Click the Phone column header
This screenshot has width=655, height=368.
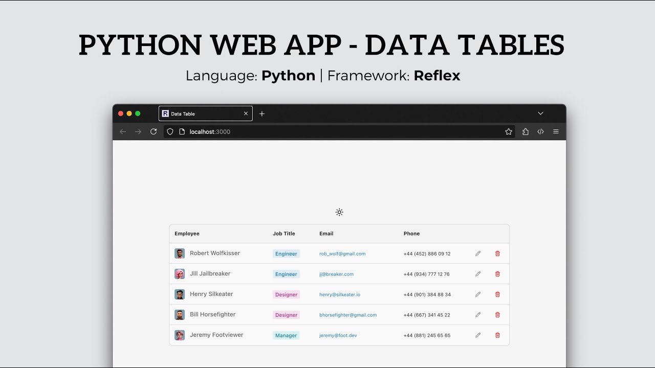coord(411,234)
